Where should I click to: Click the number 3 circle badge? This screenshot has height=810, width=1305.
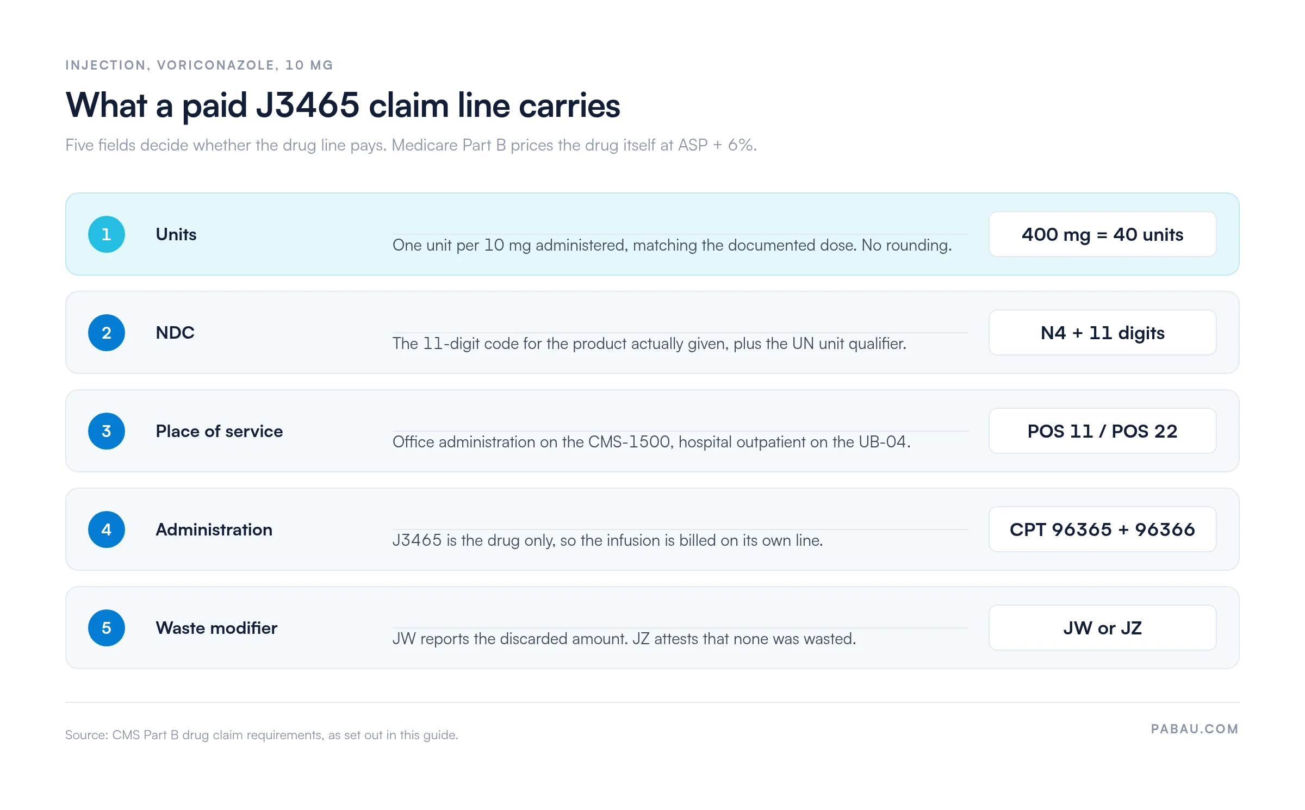click(107, 431)
